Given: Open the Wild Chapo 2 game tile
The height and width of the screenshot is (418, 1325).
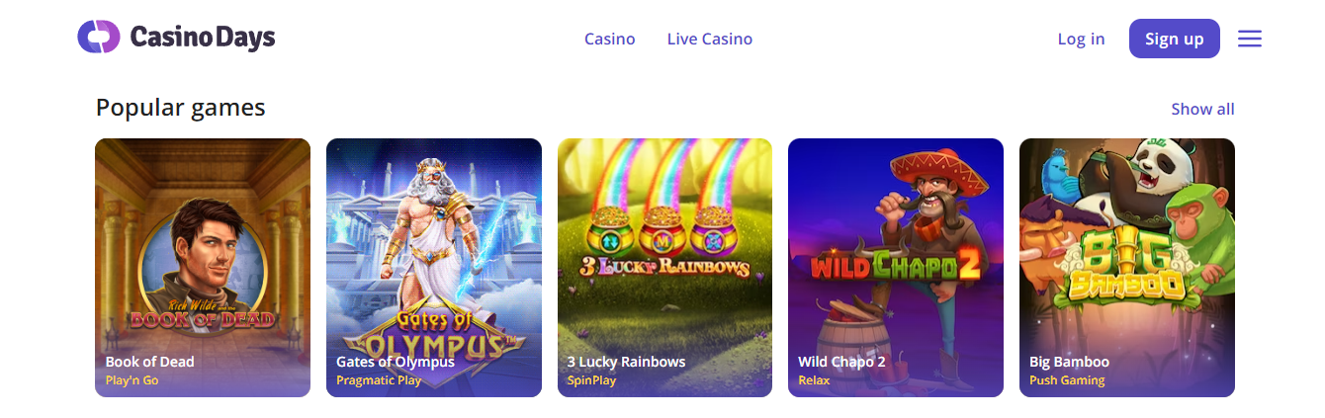Looking at the screenshot, I should click(896, 268).
